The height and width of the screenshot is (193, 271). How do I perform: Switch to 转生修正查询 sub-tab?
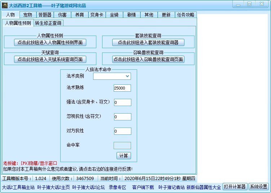[x=48, y=23]
